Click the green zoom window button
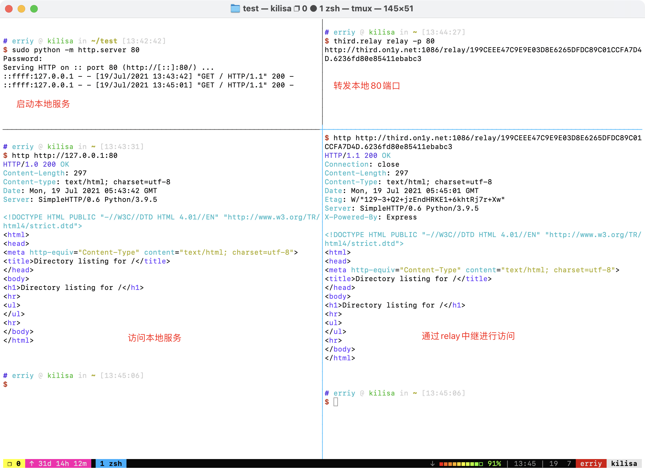645x471 pixels. [x=34, y=9]
